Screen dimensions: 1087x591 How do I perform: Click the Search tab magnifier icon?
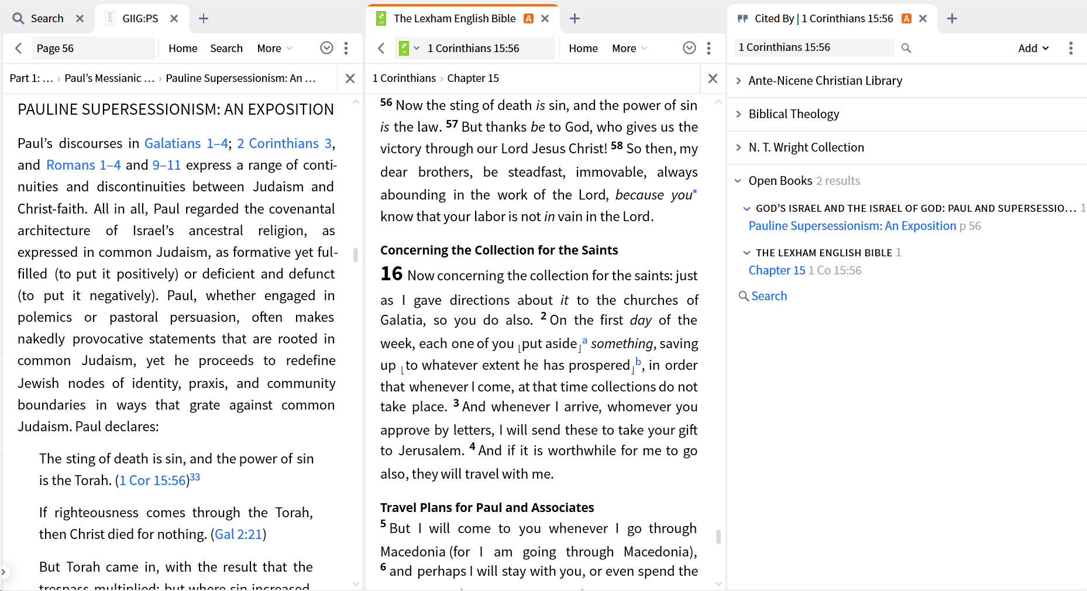[x=19, y=19]
